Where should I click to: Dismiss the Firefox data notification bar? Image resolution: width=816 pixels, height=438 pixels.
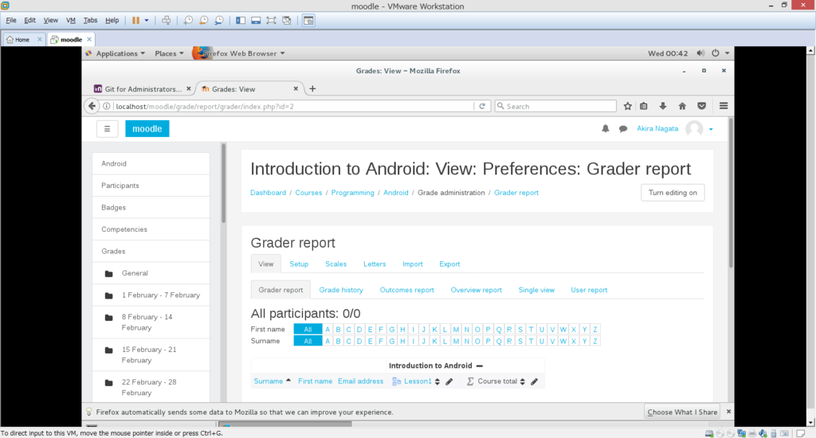pos(728,412)
